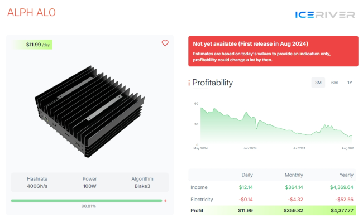Click the Power 100W spec
This screenshot has width=363, height=218.
89,182
